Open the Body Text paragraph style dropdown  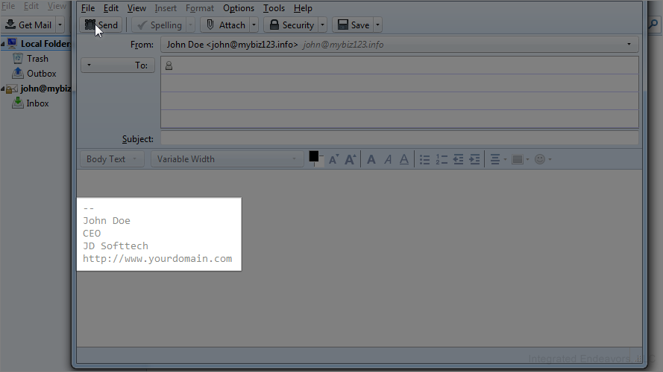click(x=112, y=159)
